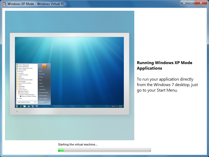Select Windows XP Mode in the illustrated Start menu

24,93
